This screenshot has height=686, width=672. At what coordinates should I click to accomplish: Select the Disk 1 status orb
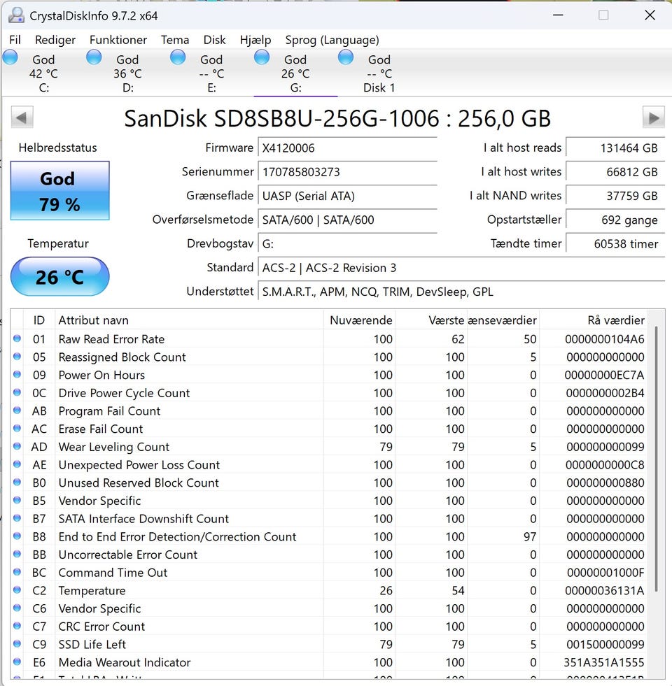pyautogui.click(x=346, y=57)
